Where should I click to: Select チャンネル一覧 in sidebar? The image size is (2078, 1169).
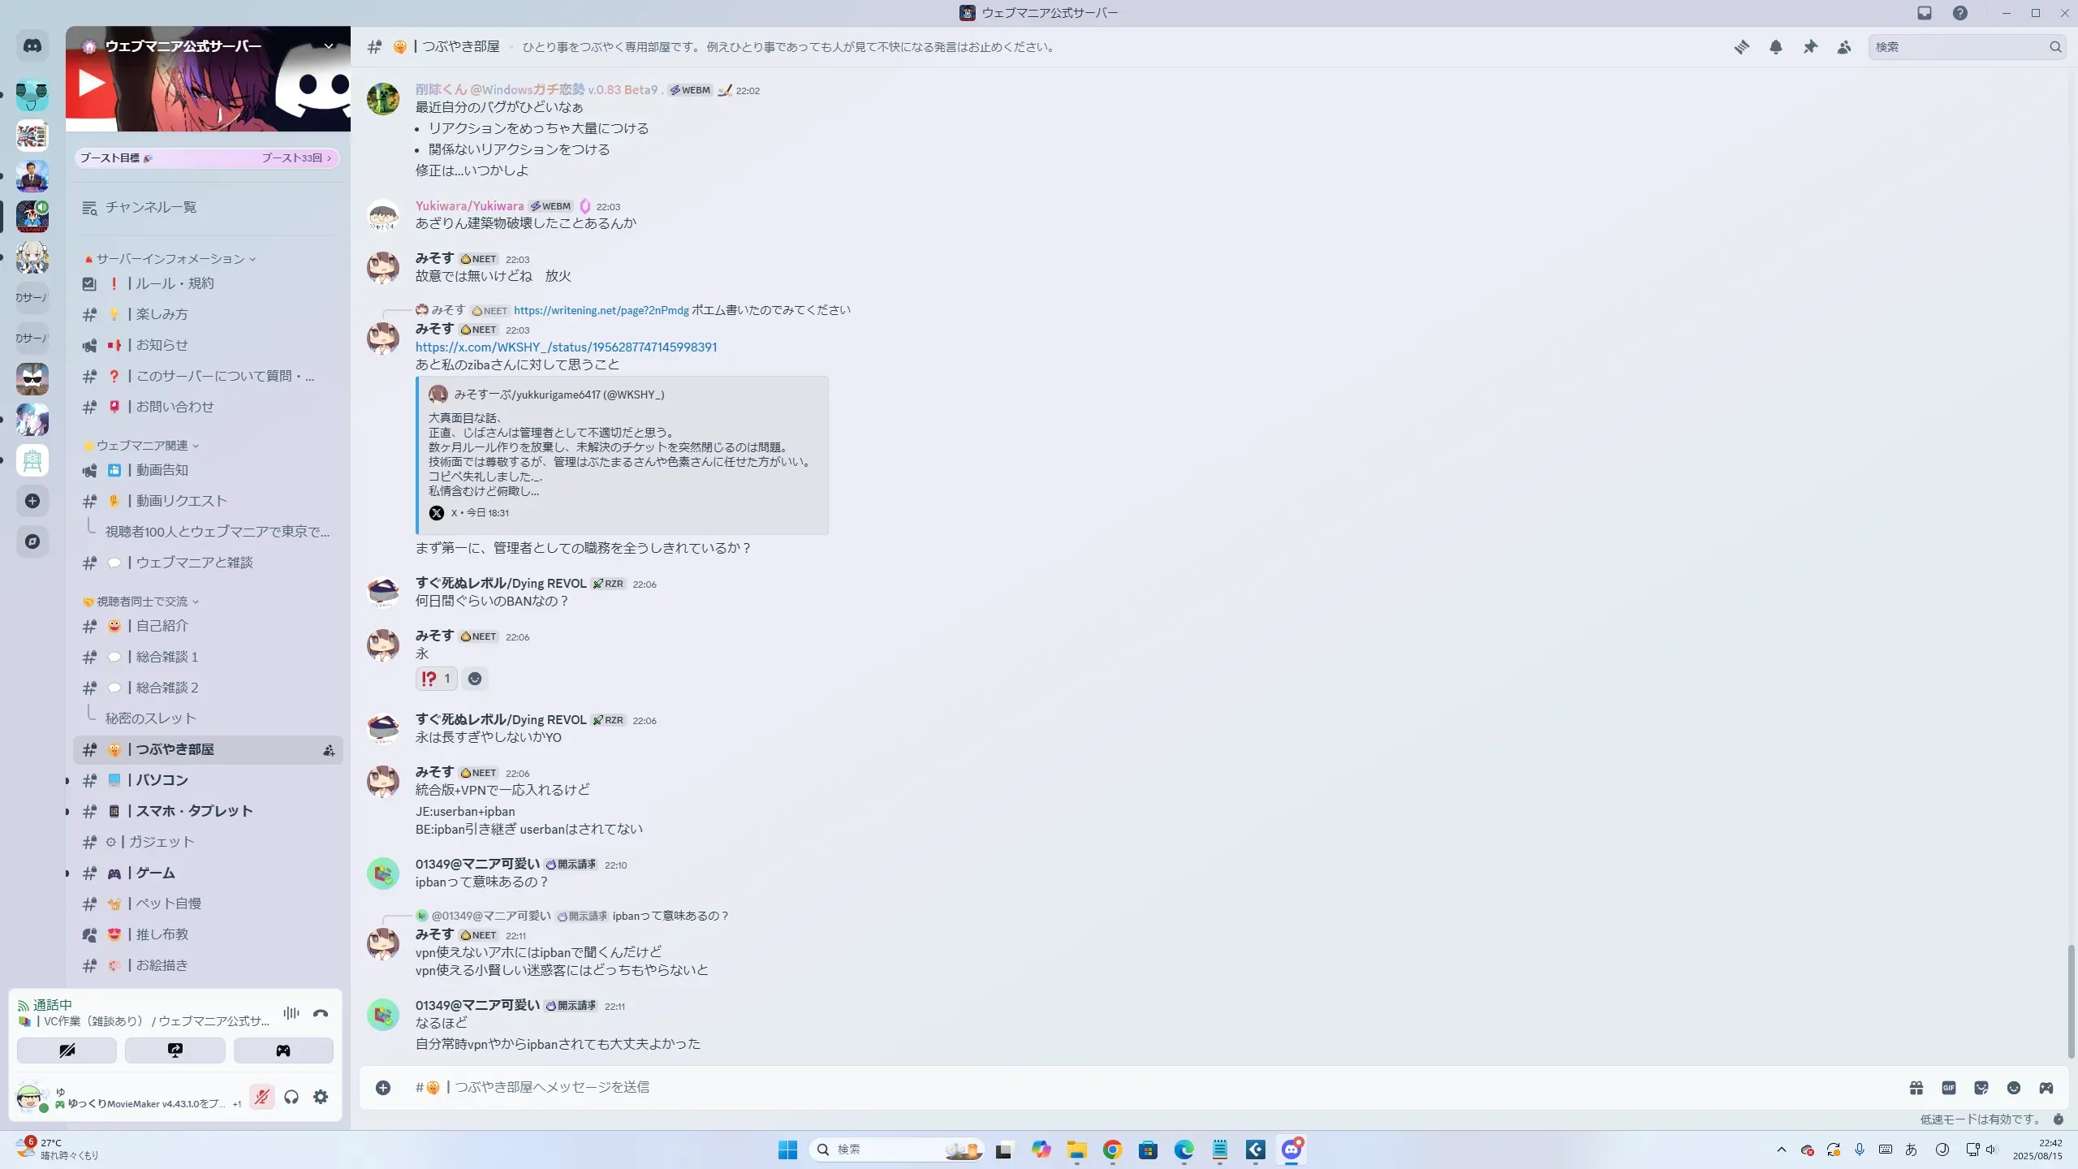[x=150, y=208]
